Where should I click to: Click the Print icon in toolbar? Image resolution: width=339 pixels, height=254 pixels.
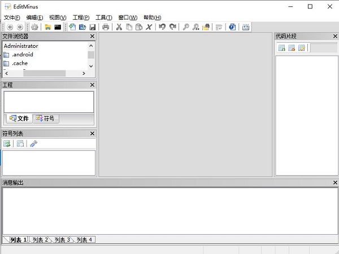pyautogui.click(x=106, y=27)
